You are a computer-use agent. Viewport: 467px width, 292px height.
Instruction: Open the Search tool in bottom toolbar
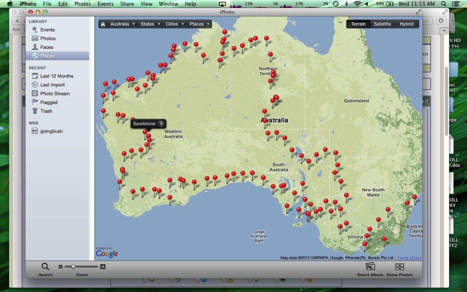45,267
